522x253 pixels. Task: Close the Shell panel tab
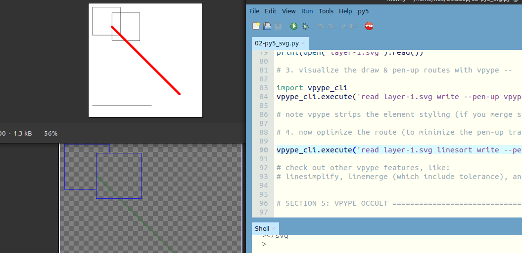click(x=274, y=228)
